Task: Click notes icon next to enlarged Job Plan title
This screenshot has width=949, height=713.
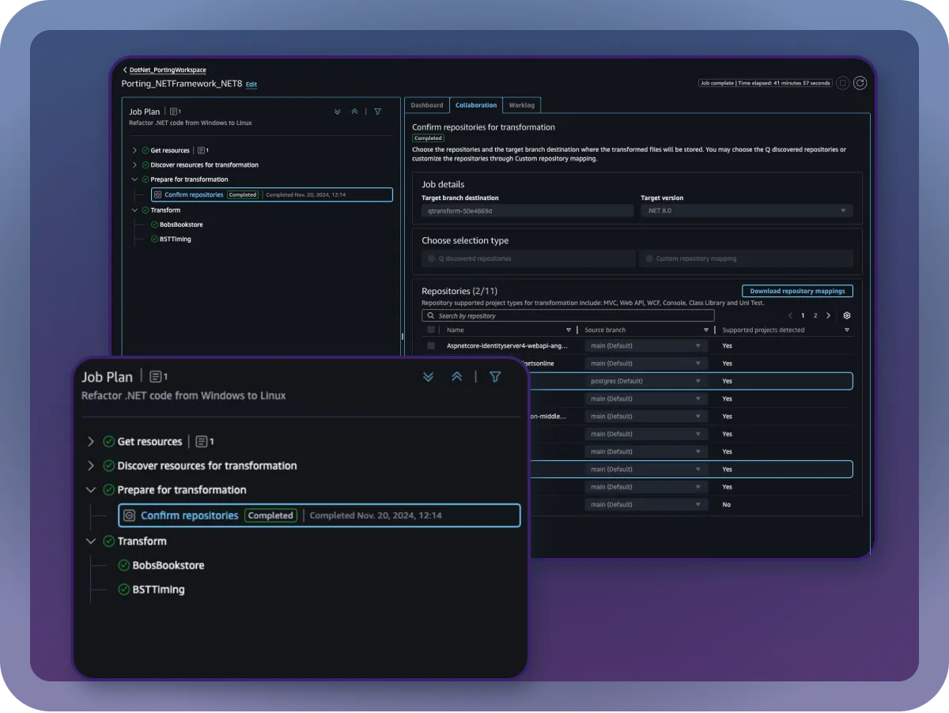Action: [x=156, y=377]
